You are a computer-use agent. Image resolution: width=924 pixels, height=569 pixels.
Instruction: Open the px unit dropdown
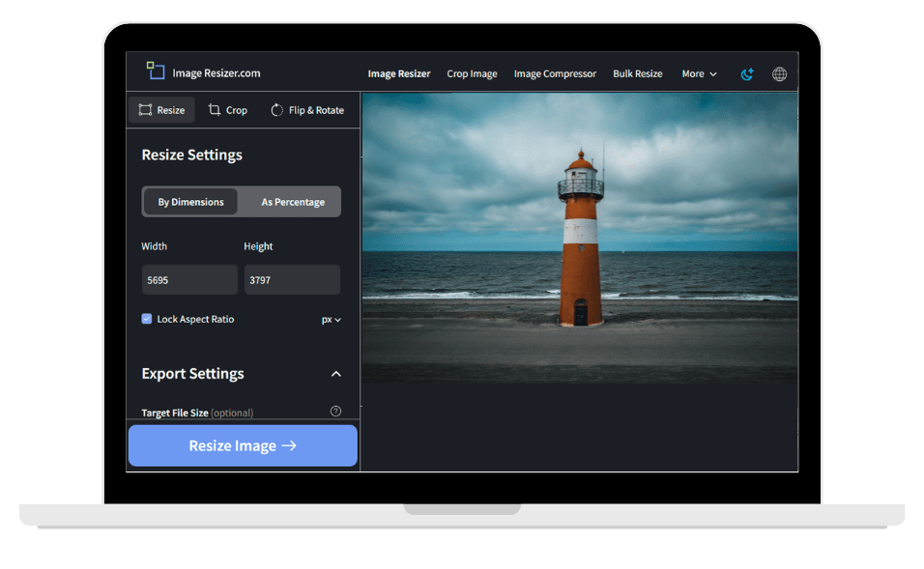point(329,319)
